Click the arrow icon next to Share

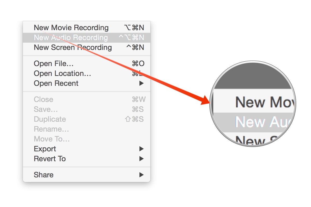pyautogui.click(x=141, y=175)
